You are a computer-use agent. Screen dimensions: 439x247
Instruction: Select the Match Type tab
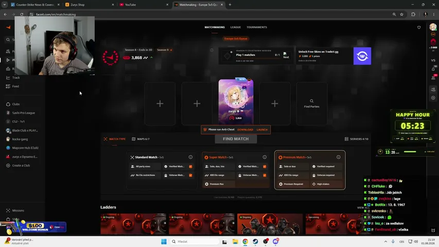114,139
